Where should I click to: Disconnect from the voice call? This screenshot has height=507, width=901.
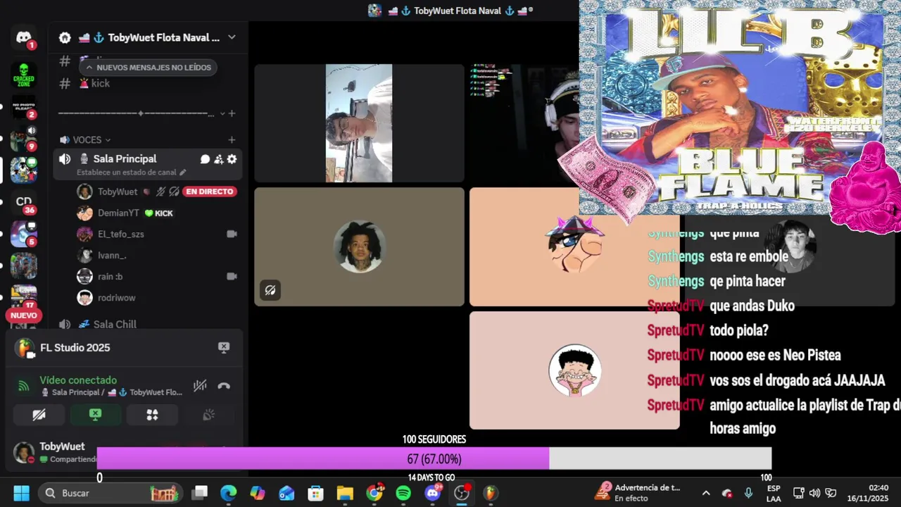(x=224, y=385)
